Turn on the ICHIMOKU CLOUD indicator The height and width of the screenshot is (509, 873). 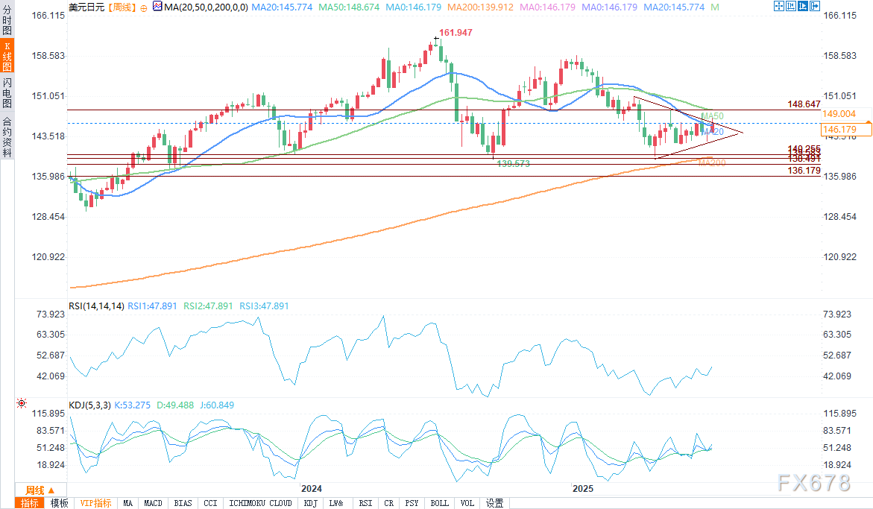(260, 503)
